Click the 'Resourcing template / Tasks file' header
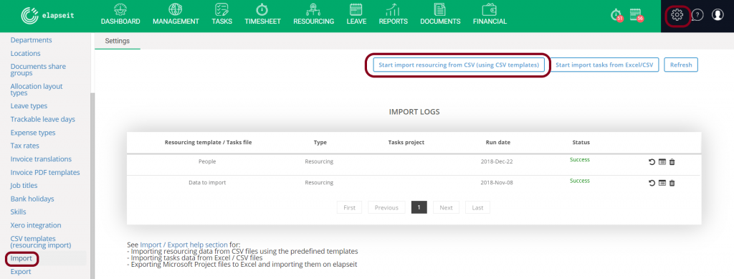Screen dimensions: 734x279 pyautogui.click(x=209, y=142)
